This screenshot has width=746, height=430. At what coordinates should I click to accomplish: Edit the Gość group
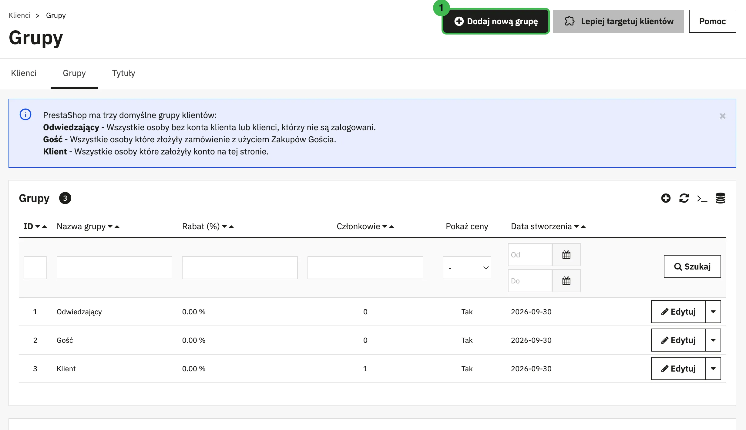[678, 340]
